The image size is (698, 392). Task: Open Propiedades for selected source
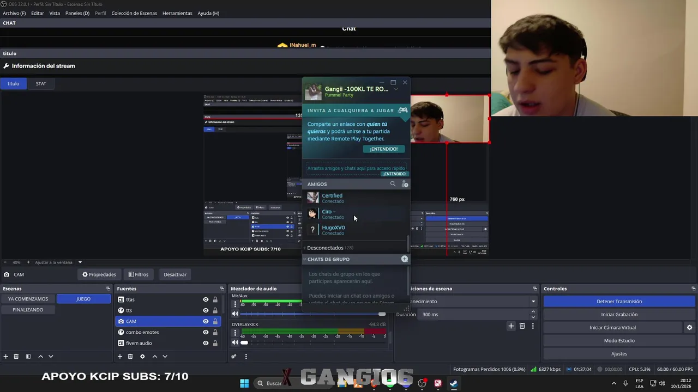[99, 274]
